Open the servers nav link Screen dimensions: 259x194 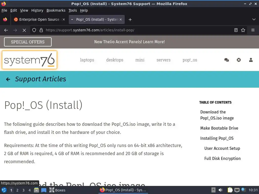163,60
